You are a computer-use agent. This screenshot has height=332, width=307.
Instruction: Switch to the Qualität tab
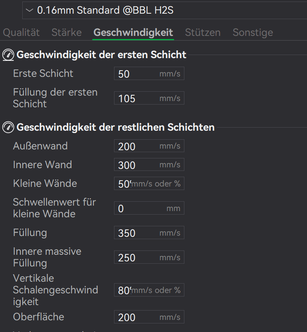(x=21, y=32)
